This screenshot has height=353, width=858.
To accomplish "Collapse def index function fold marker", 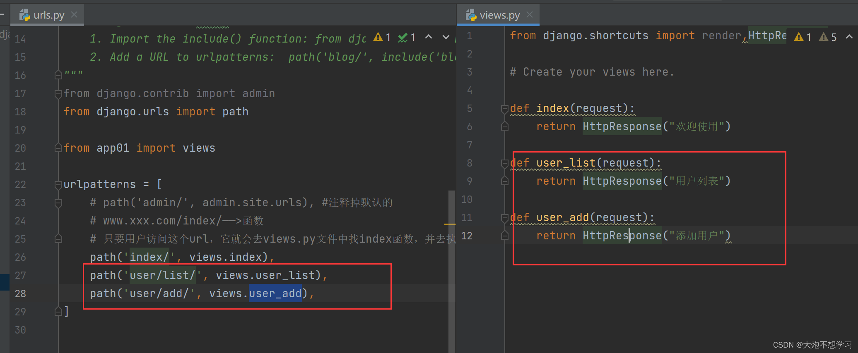I will pyautogui.click(x=504, y=109).
